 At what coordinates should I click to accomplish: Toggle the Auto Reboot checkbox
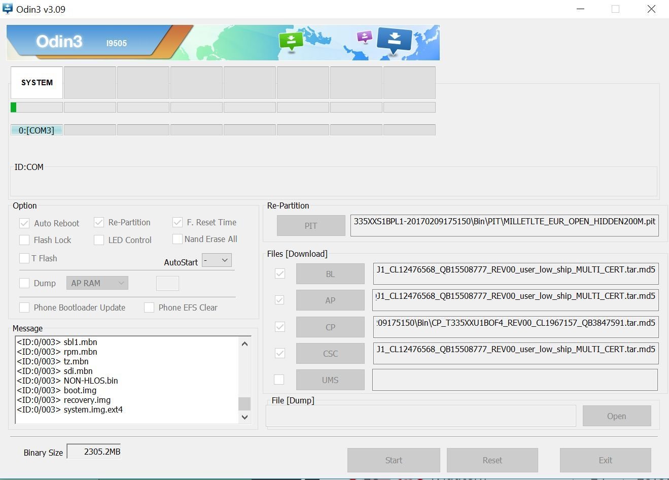(x=24, y=223)
